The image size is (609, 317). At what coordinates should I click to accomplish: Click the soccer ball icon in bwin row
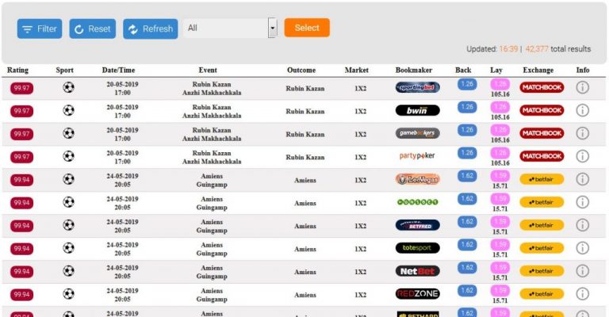click(x=68, y=110)
